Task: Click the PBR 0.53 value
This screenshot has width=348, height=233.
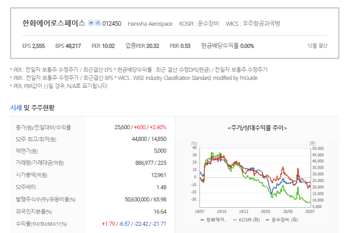Action: point(180,46)
